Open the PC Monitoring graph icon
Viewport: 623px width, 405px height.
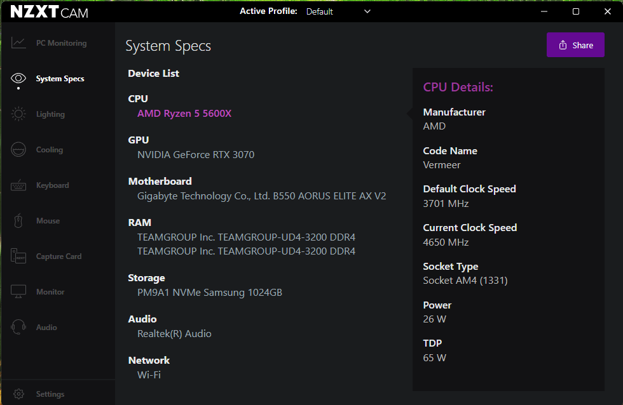(x=18, y=43)
